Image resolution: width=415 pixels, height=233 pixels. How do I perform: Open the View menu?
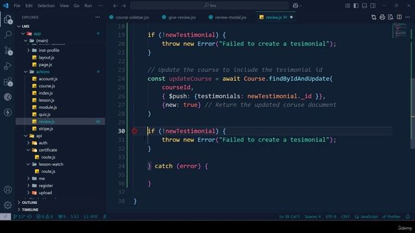pos(64,6)
